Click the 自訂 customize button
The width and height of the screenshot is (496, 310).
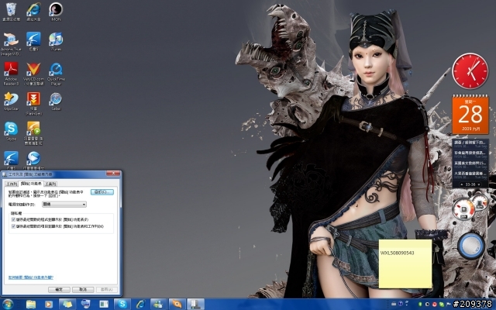point(102,192)
